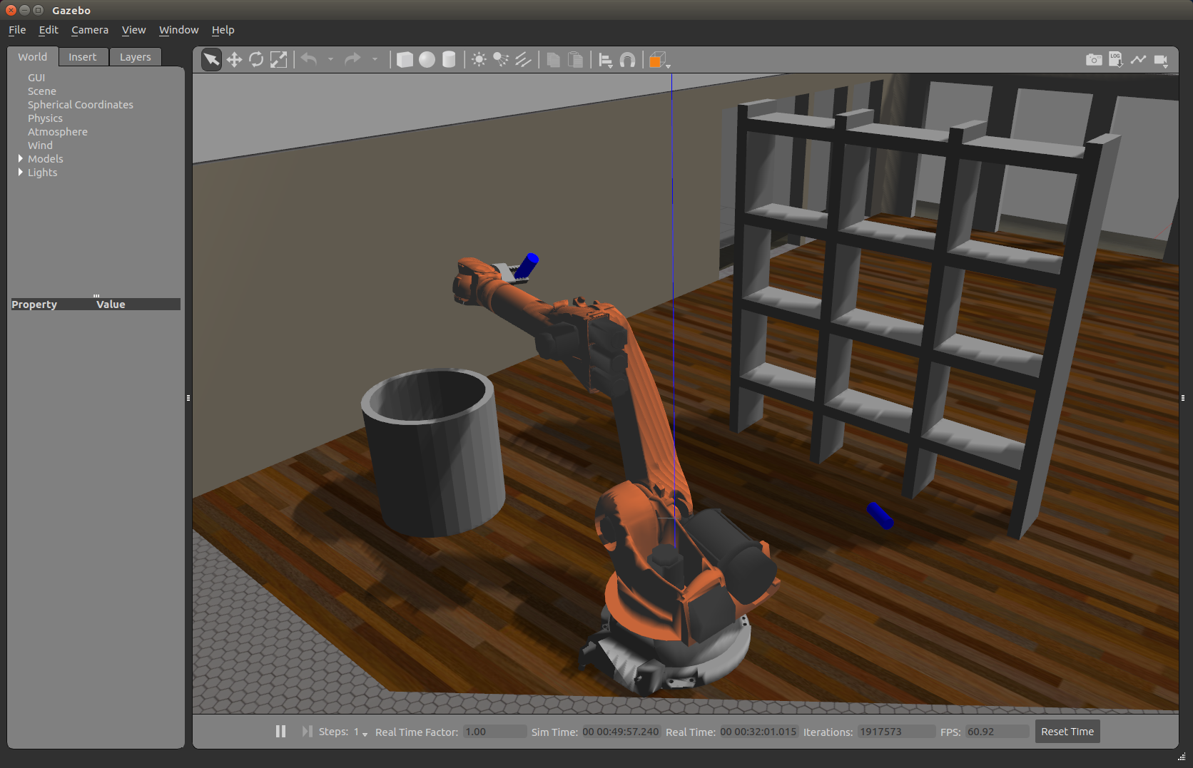
Task: Open the plot window icon
Action: pyautogui.click(x=1139, y=60)
